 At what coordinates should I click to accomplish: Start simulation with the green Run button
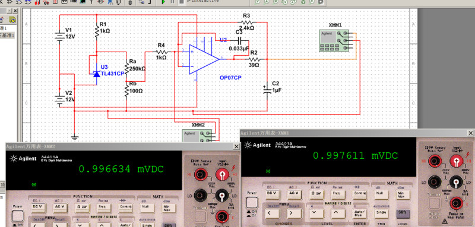pos(163,2)
